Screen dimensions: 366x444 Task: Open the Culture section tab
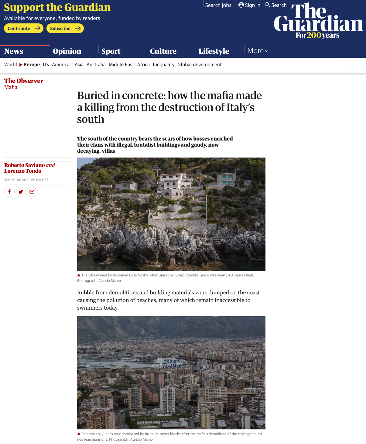point(163,51)
